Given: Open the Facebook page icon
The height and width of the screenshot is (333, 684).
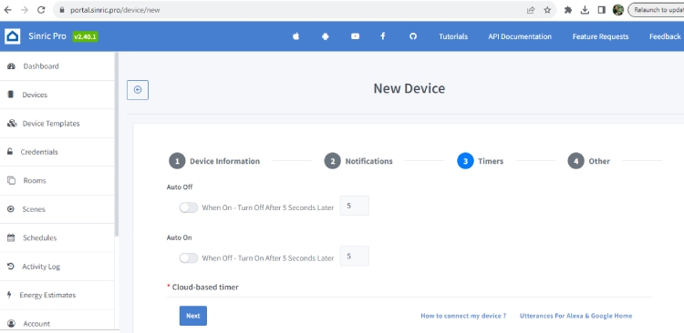Looking at the screenshot, I should click(x=383, y=36).
